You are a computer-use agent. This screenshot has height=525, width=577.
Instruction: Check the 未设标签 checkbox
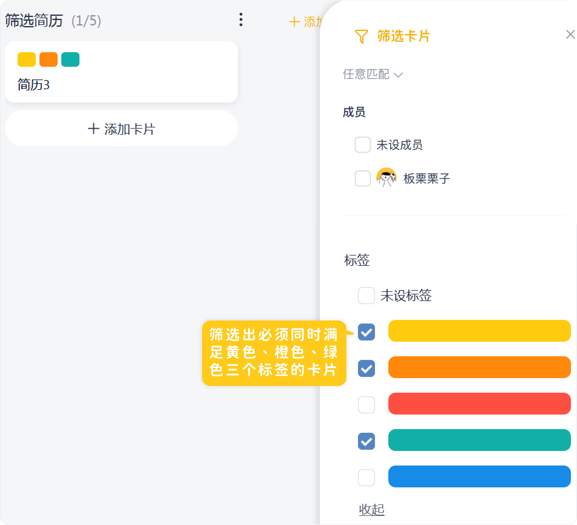point(366,295)
